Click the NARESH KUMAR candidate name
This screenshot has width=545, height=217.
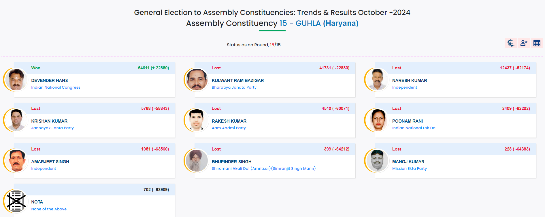coord(410,81)
